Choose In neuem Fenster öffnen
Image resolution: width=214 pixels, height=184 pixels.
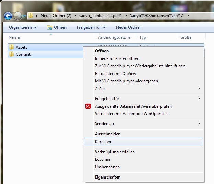tap(143, 58)
